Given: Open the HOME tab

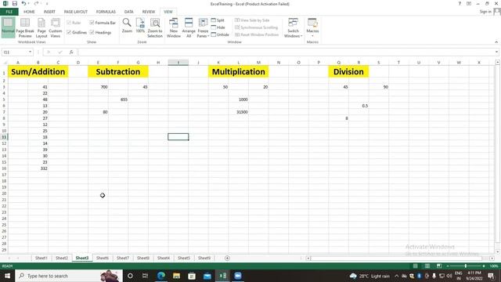Looking at the screenshot, I should [x=29, y=12].
